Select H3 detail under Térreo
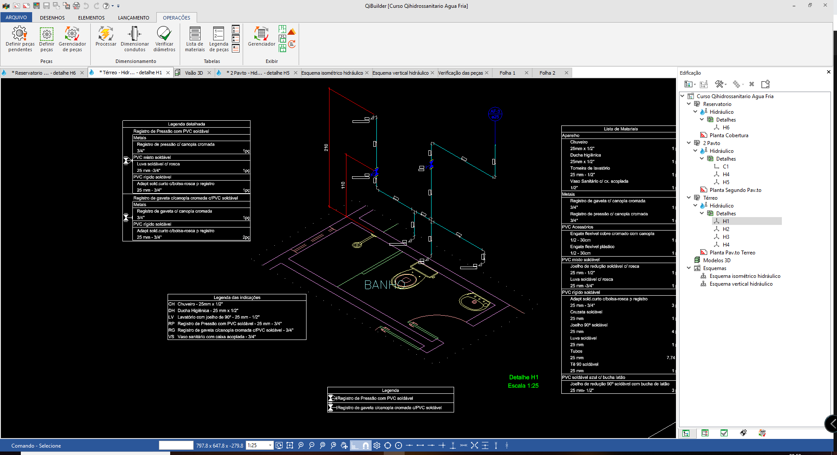This screenshot has height=455, width=837. pos(725,237)
